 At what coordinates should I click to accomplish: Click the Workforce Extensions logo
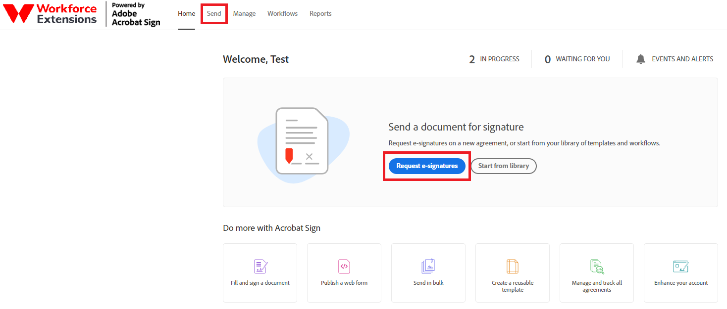pyautogui.click(x=50, y=14)
